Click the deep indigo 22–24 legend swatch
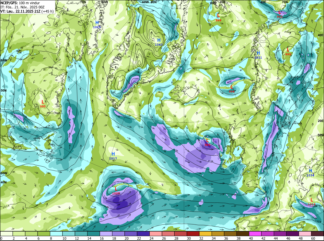The image size is (324, 241). coord(143,234)
